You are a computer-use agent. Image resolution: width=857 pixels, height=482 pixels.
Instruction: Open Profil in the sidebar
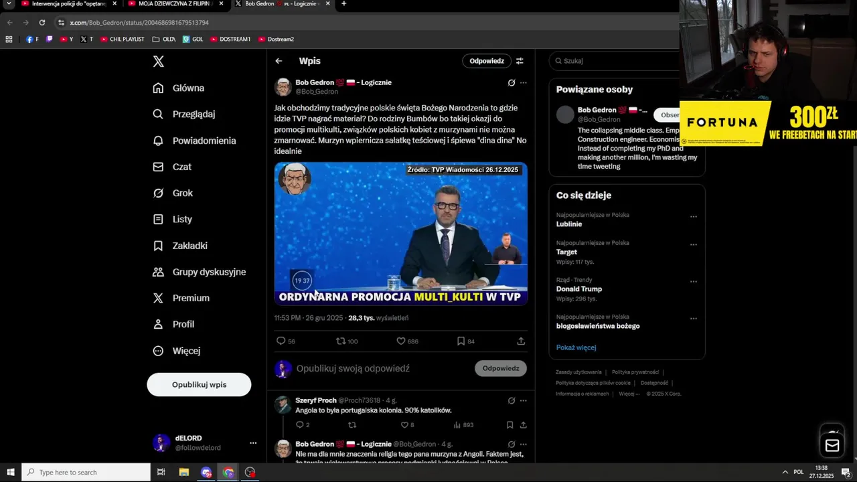pyautogui.click(x=173, y=324)
